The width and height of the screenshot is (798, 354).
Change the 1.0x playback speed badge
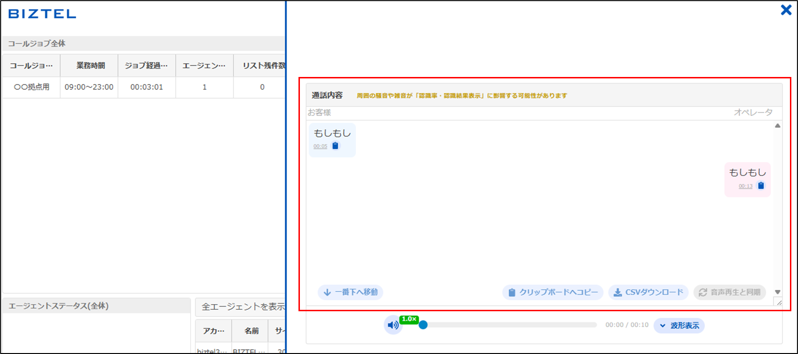tap(409, 319)
